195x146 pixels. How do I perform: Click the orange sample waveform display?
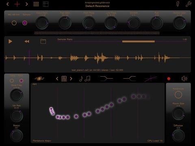[x=97, y=58]
